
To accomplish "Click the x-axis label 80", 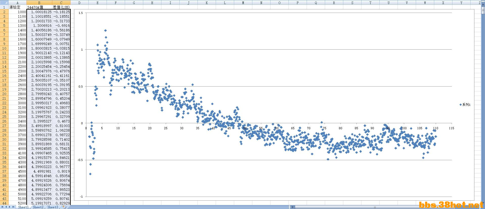I will 341,128.
